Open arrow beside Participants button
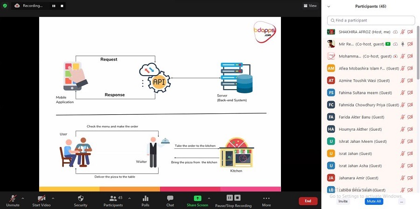Image resolution: width=420 pixels, height=209 pixels. point(129,199)
